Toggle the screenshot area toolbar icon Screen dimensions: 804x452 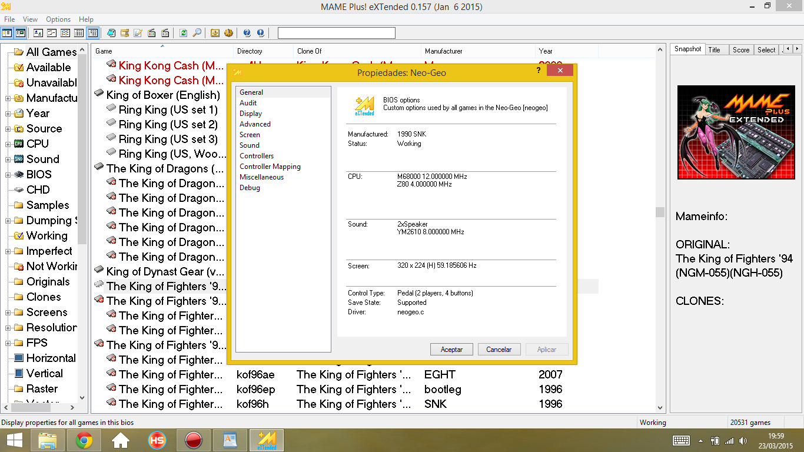(21, 33)
